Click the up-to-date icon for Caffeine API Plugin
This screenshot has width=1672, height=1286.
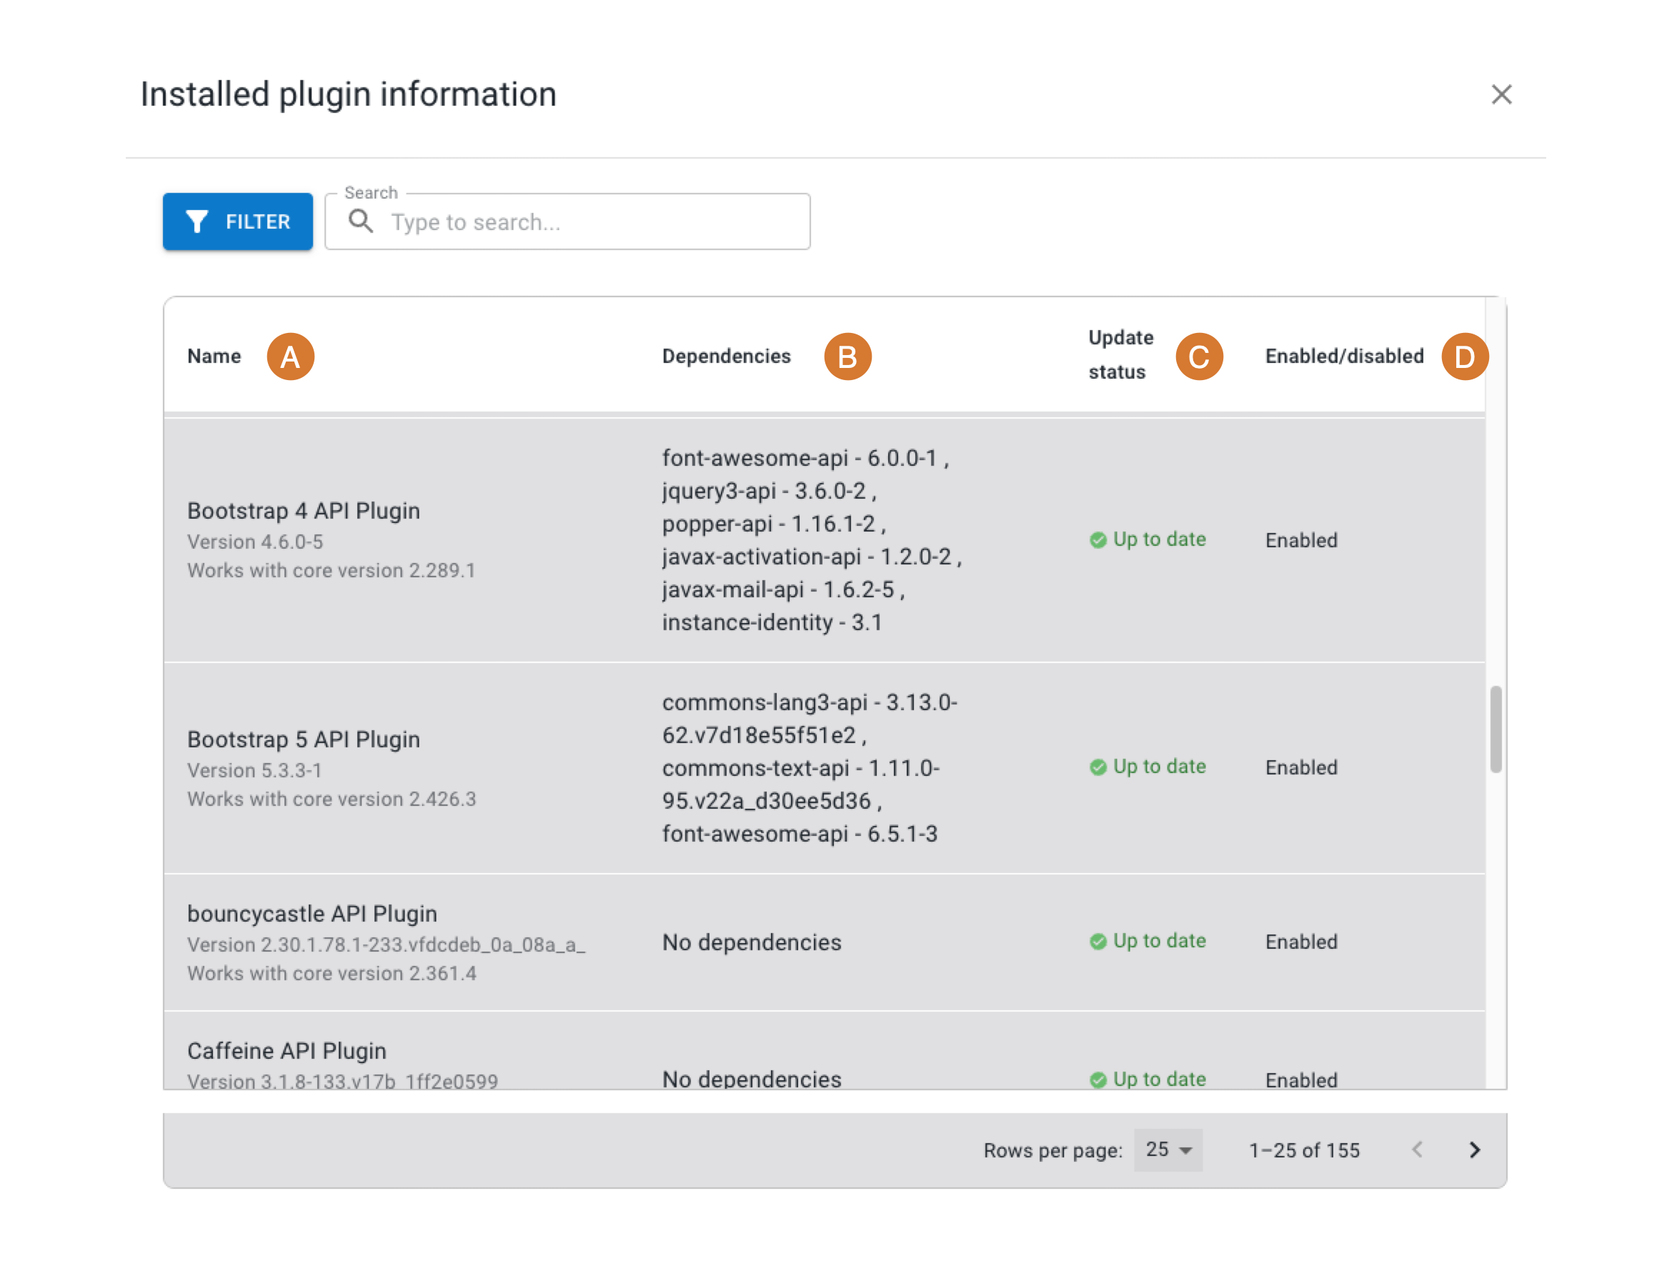coord(1098,1080)
